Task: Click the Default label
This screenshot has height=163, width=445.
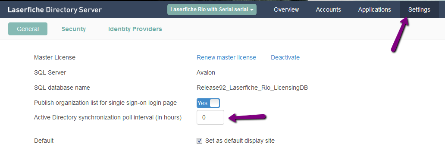Action: (44, 141)
